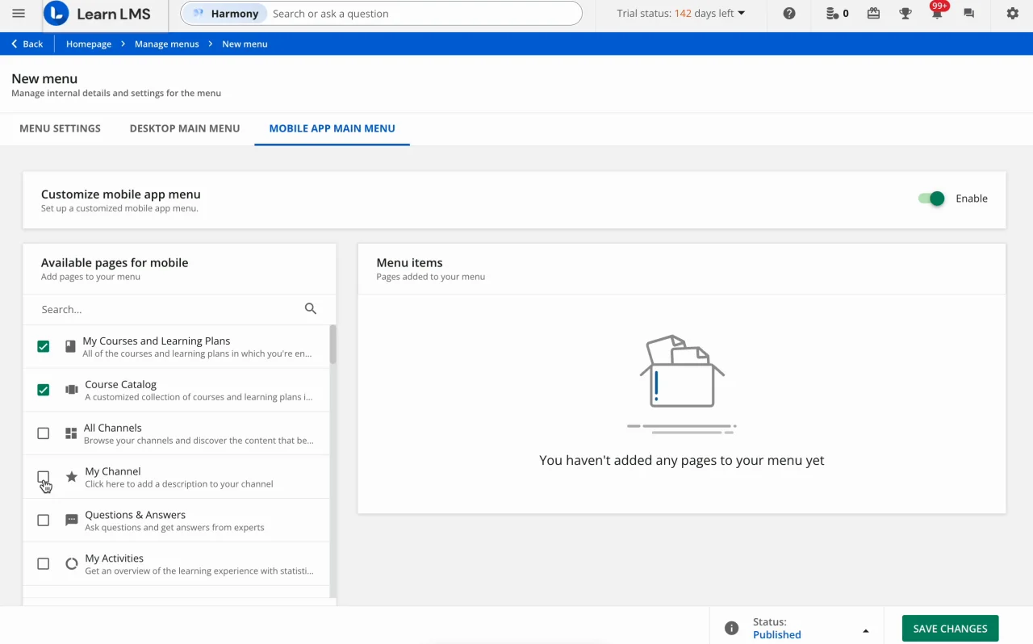Click the All Channels grid icon

pyautogui.click(x=71, y=433)
